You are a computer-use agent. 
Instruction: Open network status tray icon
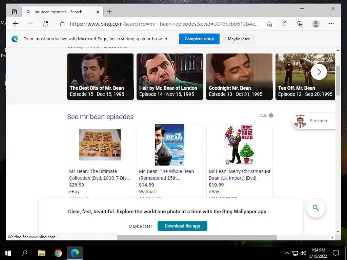click(x=295, y=253)
